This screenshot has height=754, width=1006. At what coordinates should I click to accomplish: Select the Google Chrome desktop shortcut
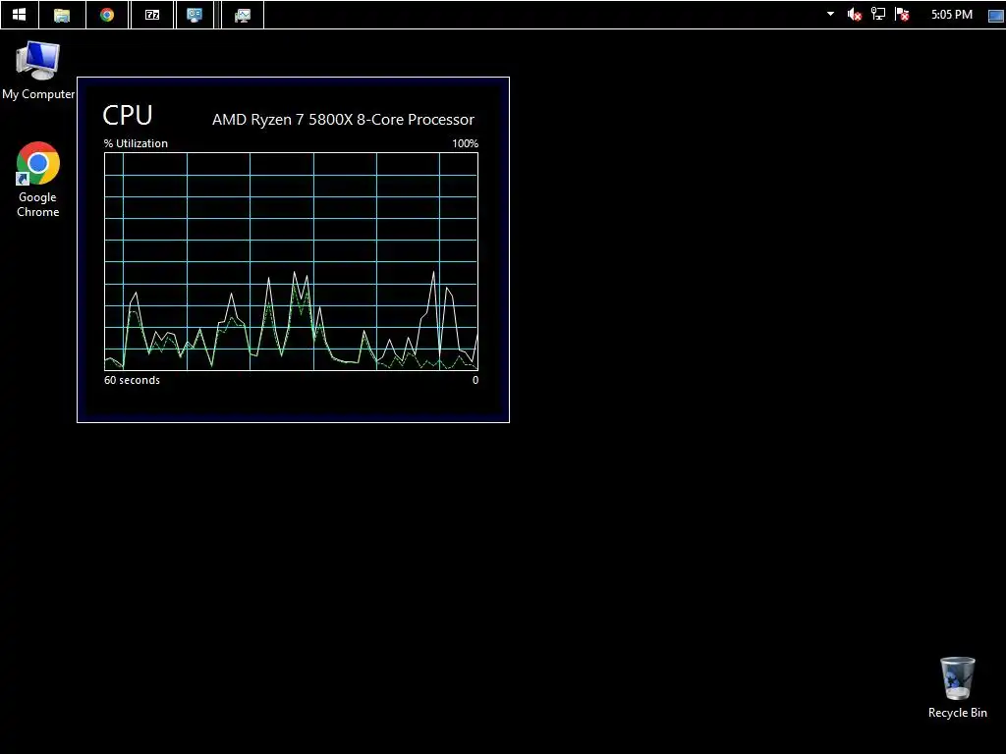[38, 180]
